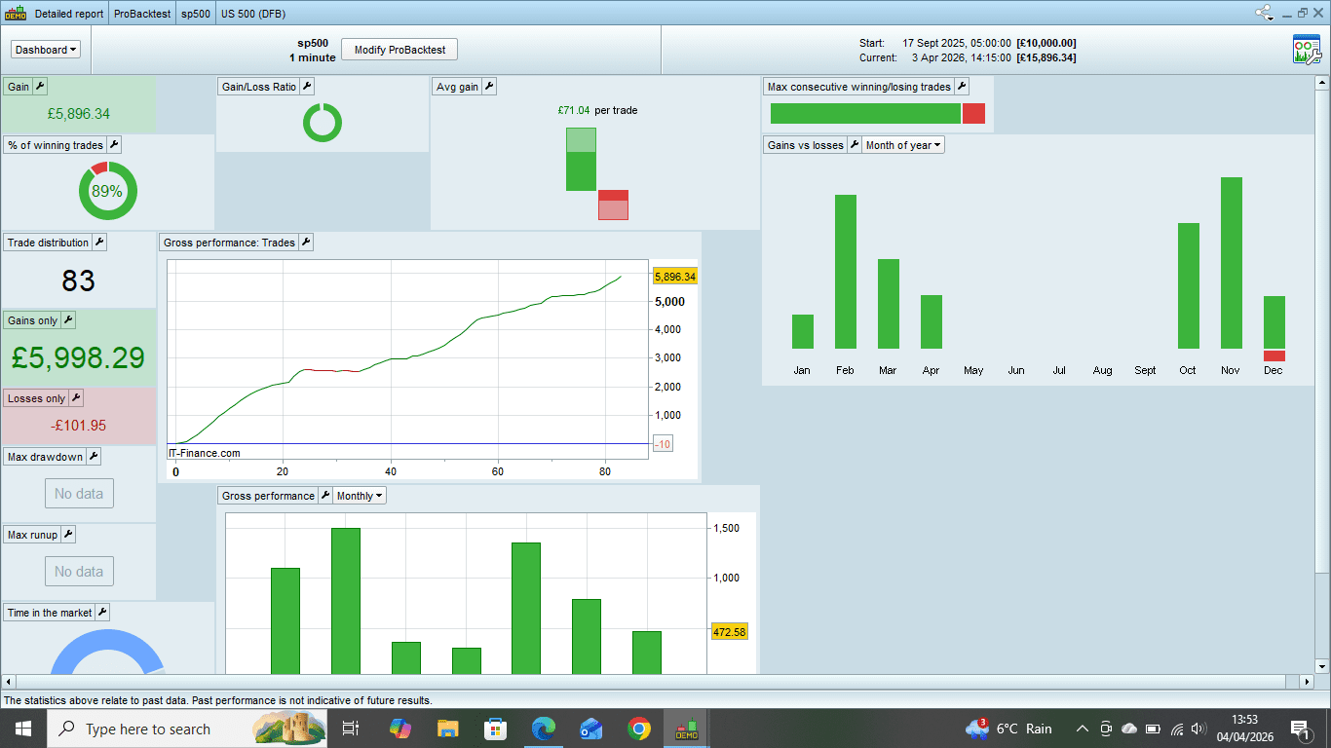
Task: Expand the Month of year dropdown
Action: 903,145
